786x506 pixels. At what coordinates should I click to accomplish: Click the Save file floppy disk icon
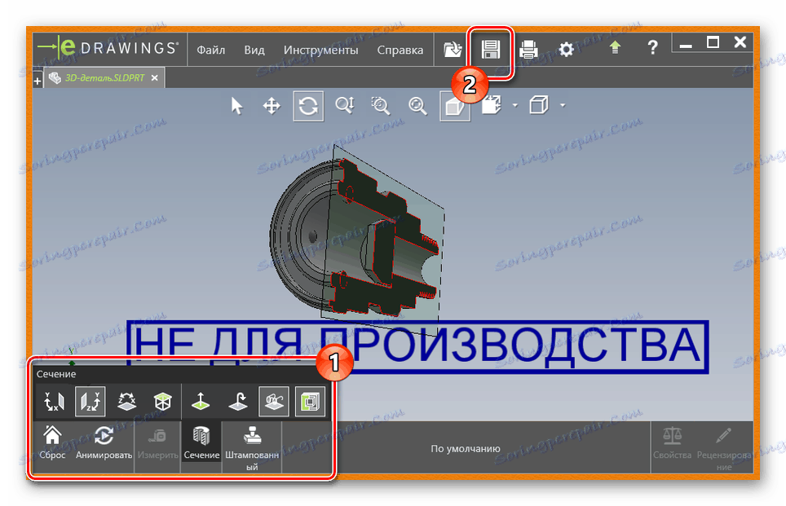coord(490,50)
